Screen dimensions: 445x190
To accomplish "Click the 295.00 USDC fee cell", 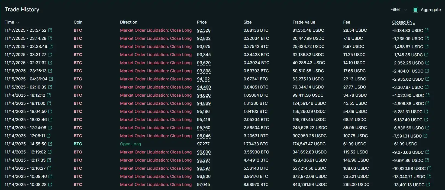I will pos(356,185).
